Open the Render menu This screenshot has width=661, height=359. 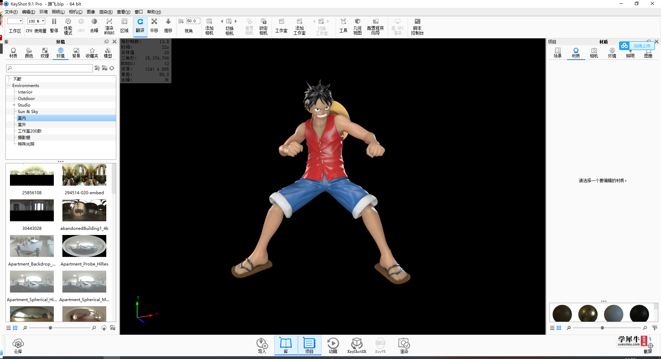tap(106, 12)
